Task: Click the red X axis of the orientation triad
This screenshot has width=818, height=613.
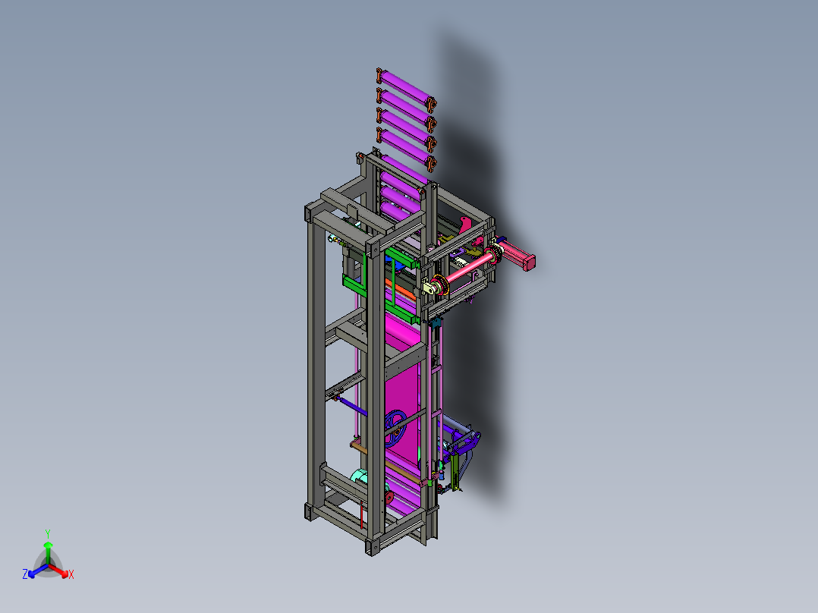Action: tap(58, 571)
